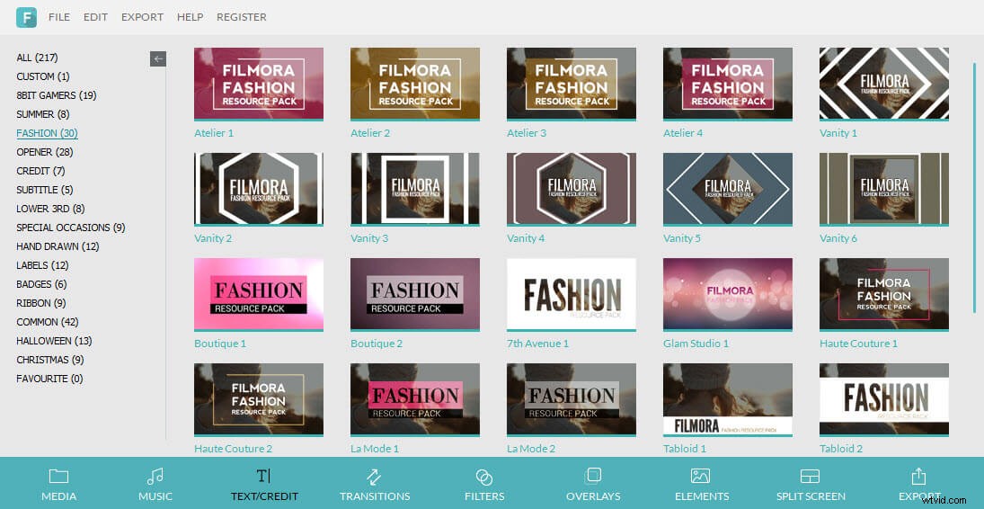The height and width of the screenshot is (509, 984).
Task: Select the 8BIT GAMERS (19) category
Action: [x=57, y=95]
